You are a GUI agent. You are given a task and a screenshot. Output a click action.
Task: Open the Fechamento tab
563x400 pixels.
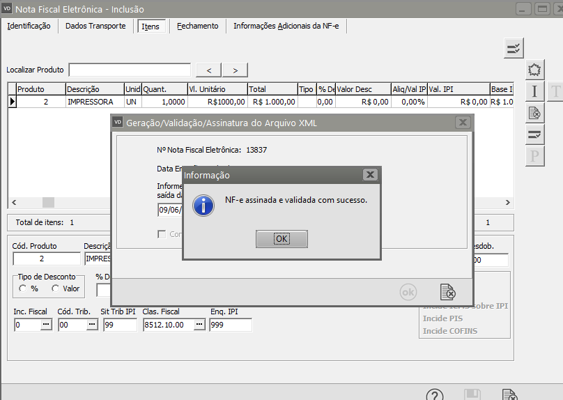tap(197, 26)
